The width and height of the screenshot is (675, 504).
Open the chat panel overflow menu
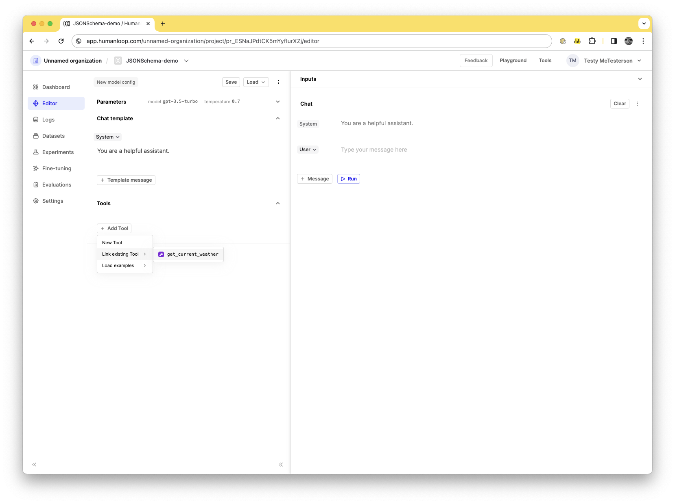(x=638, y=104)
